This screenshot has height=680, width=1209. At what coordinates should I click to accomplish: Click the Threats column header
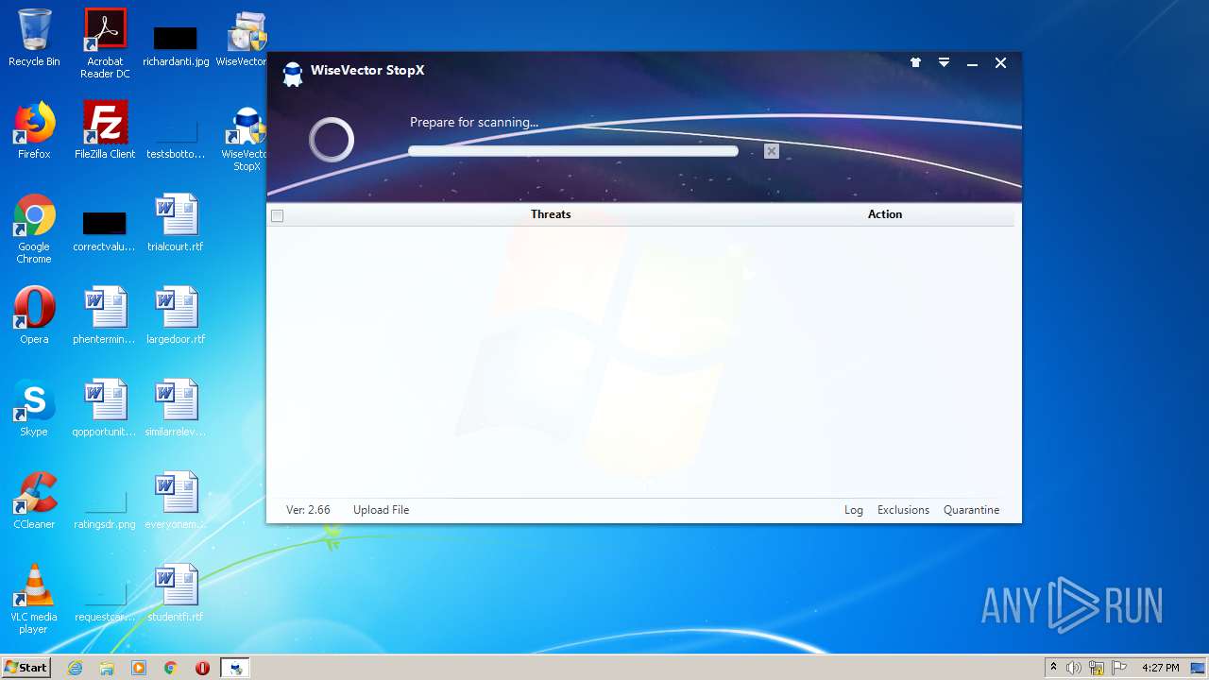click(551, 214)
